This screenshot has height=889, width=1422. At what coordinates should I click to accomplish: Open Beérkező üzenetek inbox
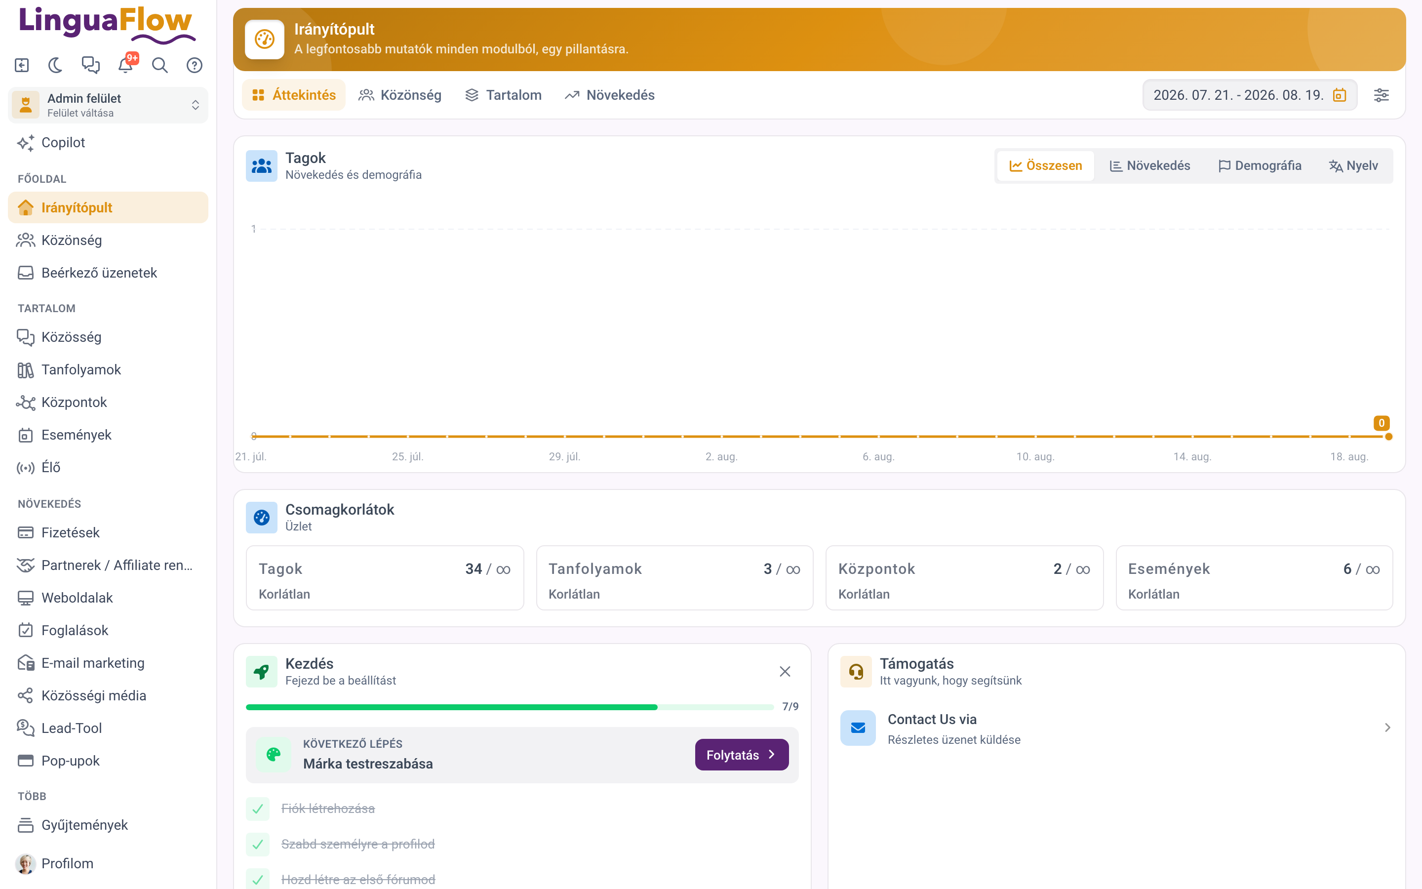point(108,273)
